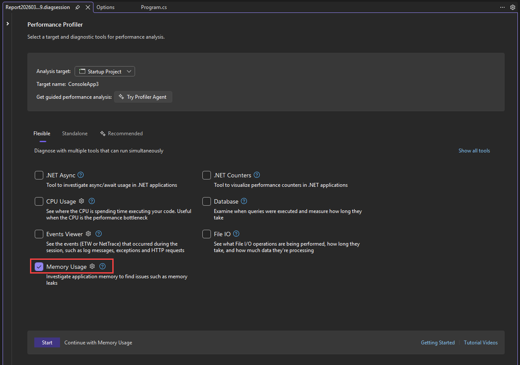Open settings gear next to Events Viewer
Viewport: 520px width, 365px height.
point(88,234)
